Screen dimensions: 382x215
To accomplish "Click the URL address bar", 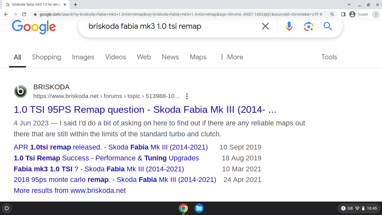I will pos(181,15).
